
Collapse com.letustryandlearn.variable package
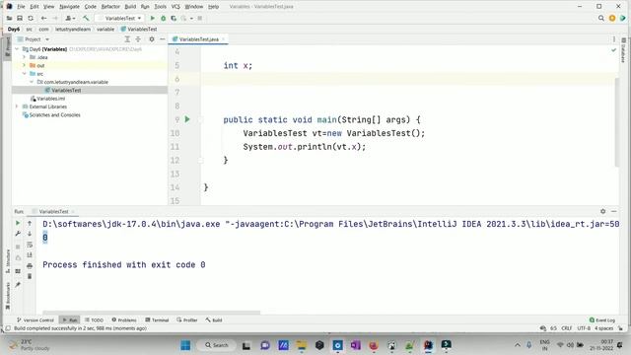(x=32, y=82)
